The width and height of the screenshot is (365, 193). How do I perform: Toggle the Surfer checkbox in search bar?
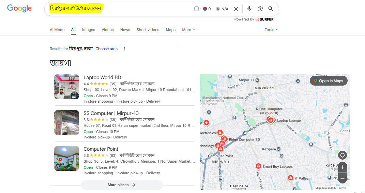point(196,9)
